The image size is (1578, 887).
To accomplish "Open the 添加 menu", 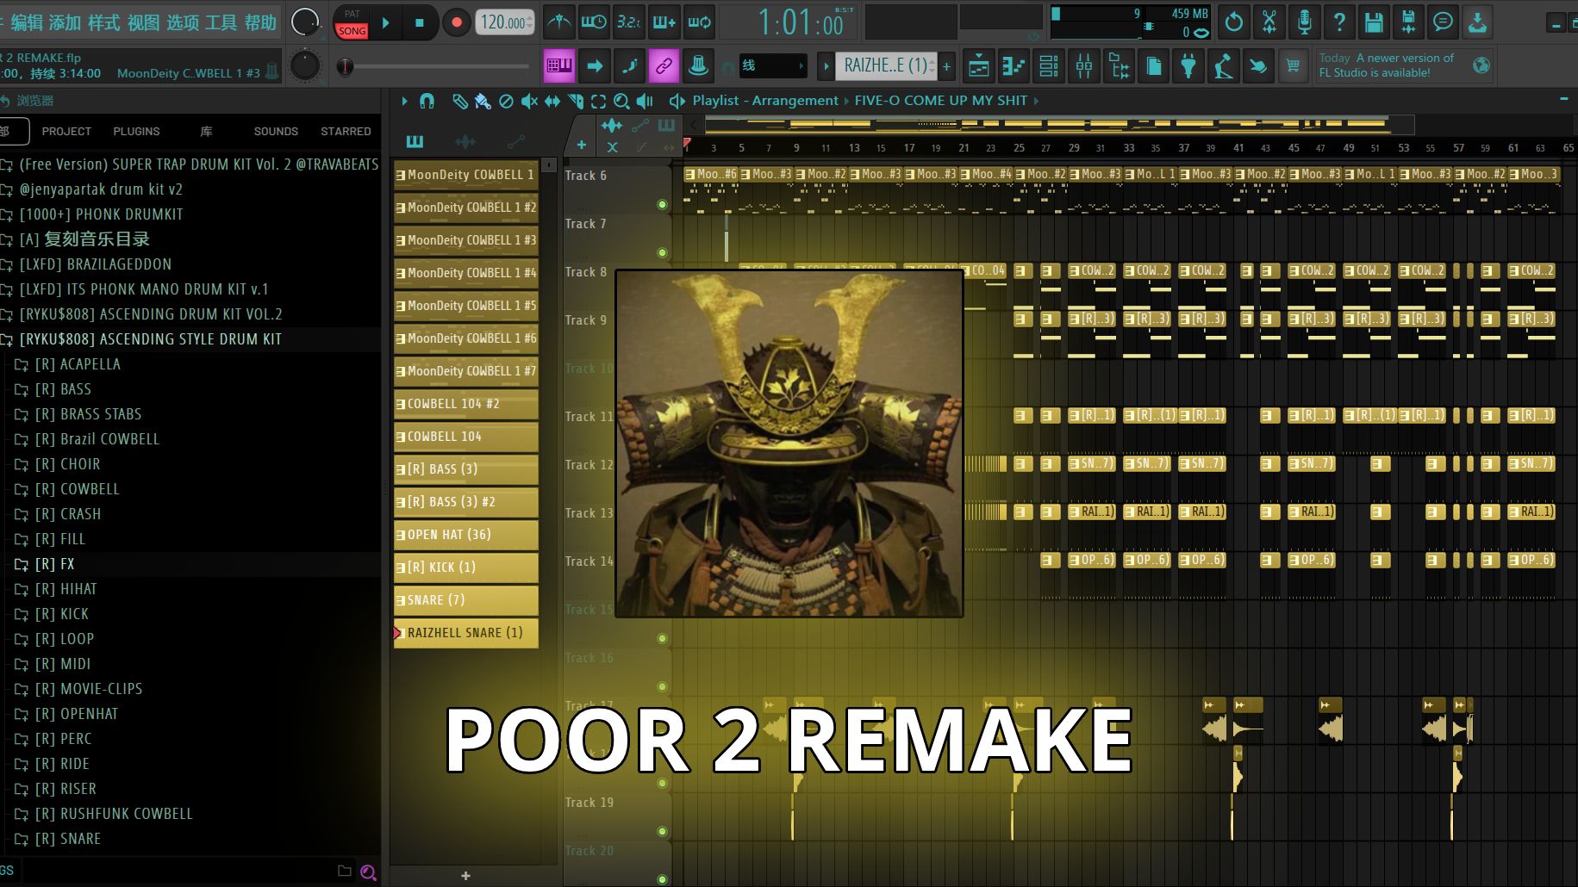I will tap(65, 22).
